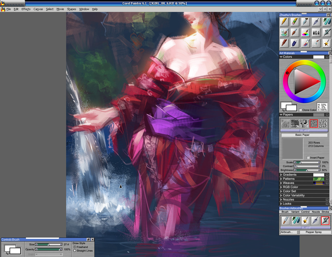The height and width of the screenshot is (257, 332).
Task: Expand the Weaves section
Action: click(x=281, y=183)
